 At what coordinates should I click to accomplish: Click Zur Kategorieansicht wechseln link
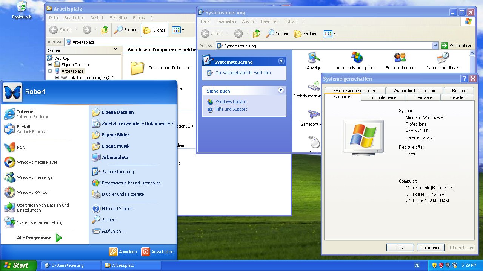tap(244, 73)
